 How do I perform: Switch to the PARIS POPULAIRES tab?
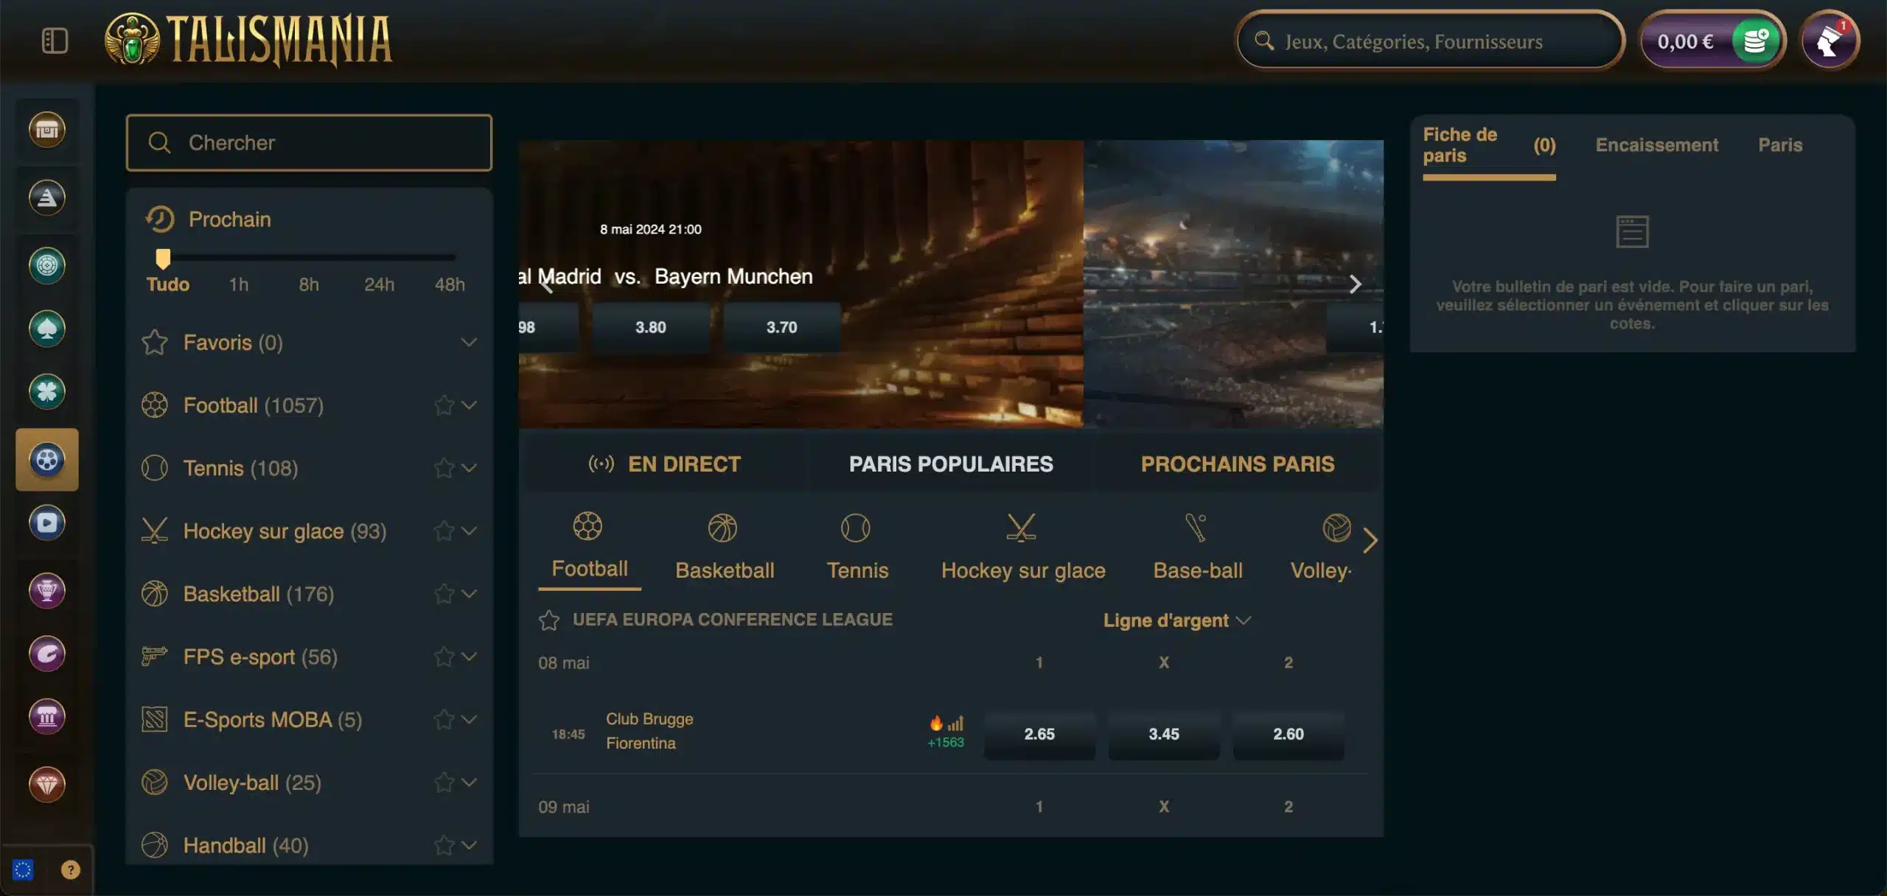point(951,463)
